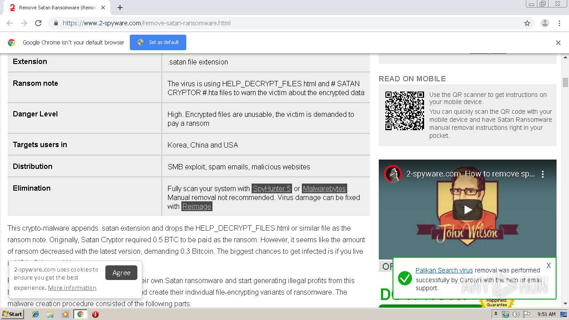Select the .satan file extension cell

pos(198,62)
